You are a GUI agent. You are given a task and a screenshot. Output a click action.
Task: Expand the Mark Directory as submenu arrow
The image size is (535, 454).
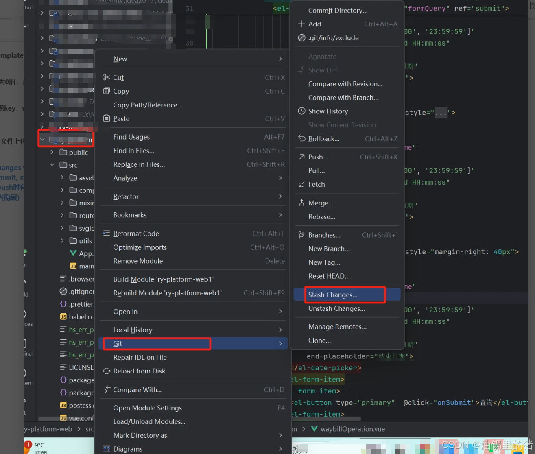(x=280, y=435)
